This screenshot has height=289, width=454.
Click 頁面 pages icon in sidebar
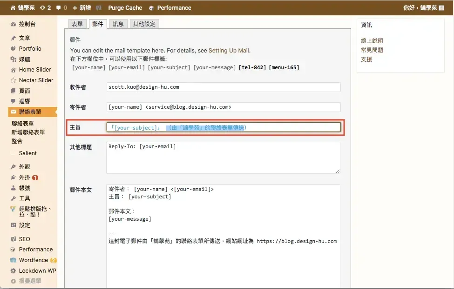(x=14, y=91)
